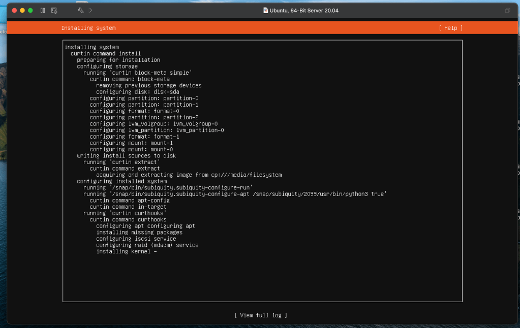
Task: Click the 'configuring raid (mdadm) service' line
Action: point(147,245)
